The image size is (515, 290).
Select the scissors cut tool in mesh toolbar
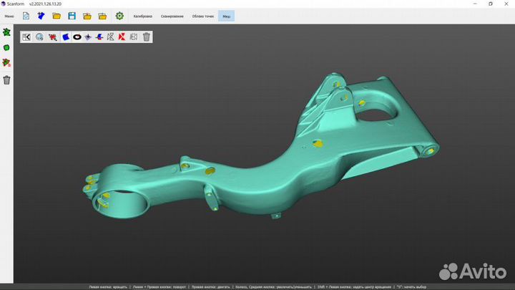(26, 37)
